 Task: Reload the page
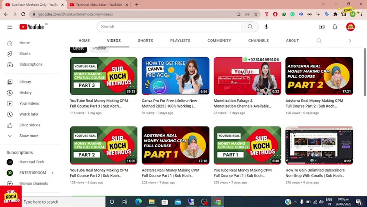coord(23,14)
